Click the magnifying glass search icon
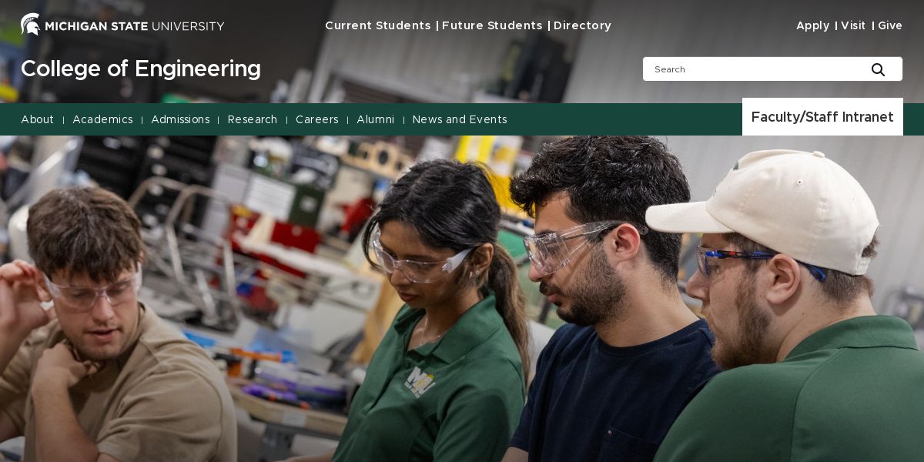The image size is (924, 462). click(878, 69)
